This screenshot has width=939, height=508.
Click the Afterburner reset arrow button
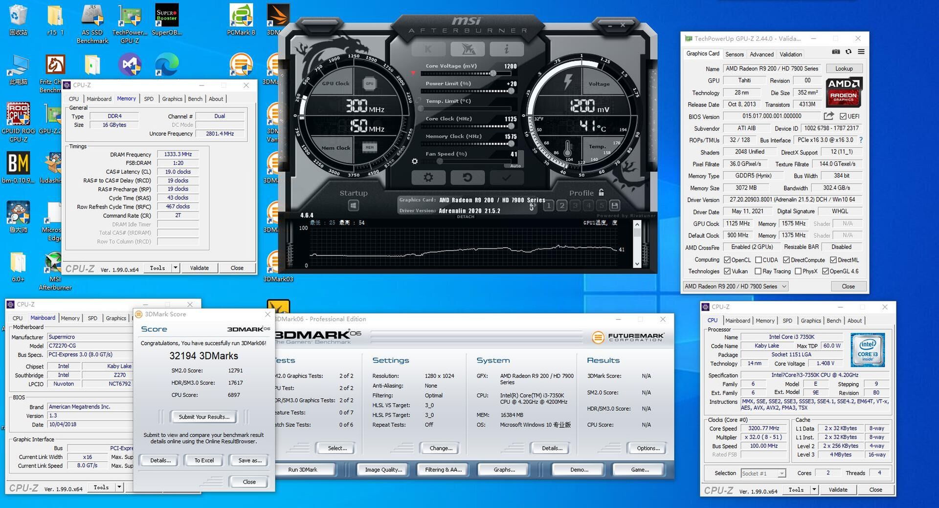467,177
